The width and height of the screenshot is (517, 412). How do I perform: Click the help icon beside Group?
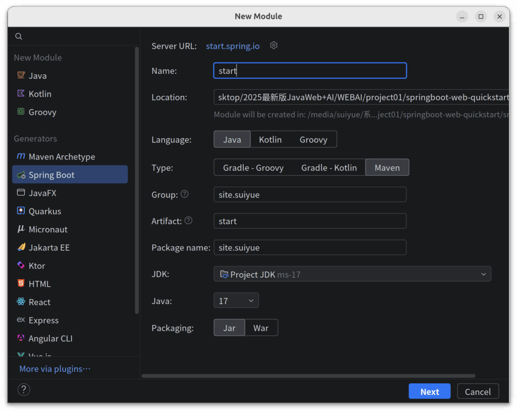185,194
